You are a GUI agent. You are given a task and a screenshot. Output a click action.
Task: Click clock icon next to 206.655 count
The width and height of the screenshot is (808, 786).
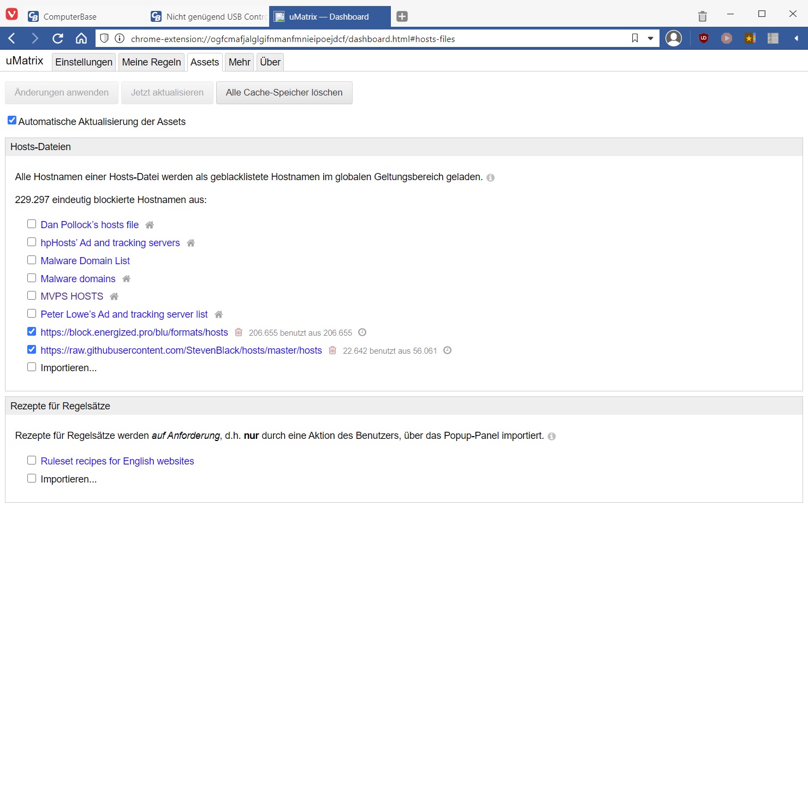(362, 332)
